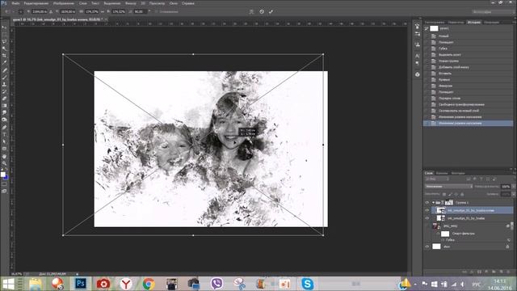517x291 pixels.
Task: Delete layer using the trash icon
Action: coord(508,272)
